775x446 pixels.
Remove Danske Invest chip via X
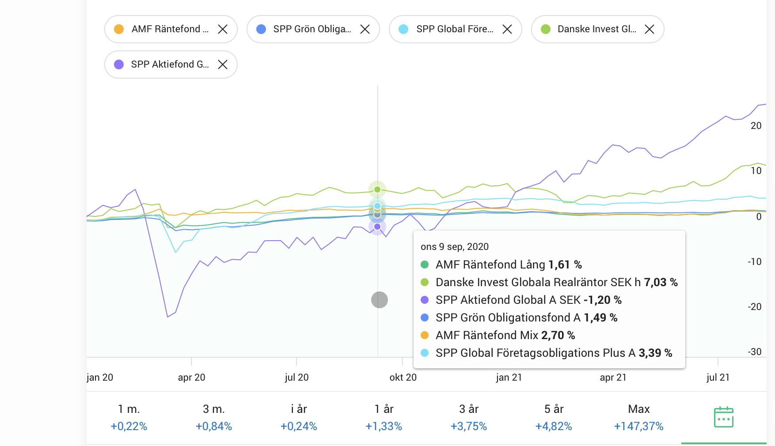click(650, 29)
